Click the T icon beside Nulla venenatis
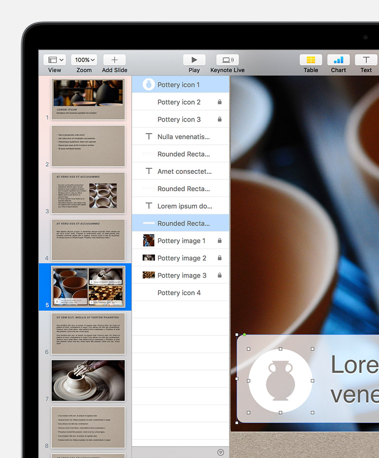Screen dimensions: 379x458 pos(149,136)
